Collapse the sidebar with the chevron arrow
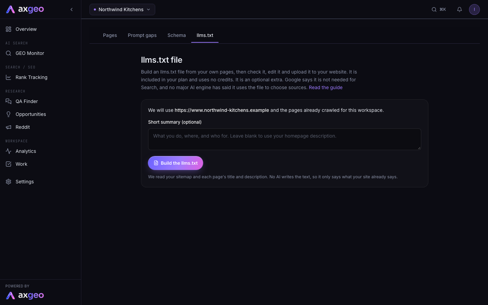 pyautogui.click(x=72, y=9)
